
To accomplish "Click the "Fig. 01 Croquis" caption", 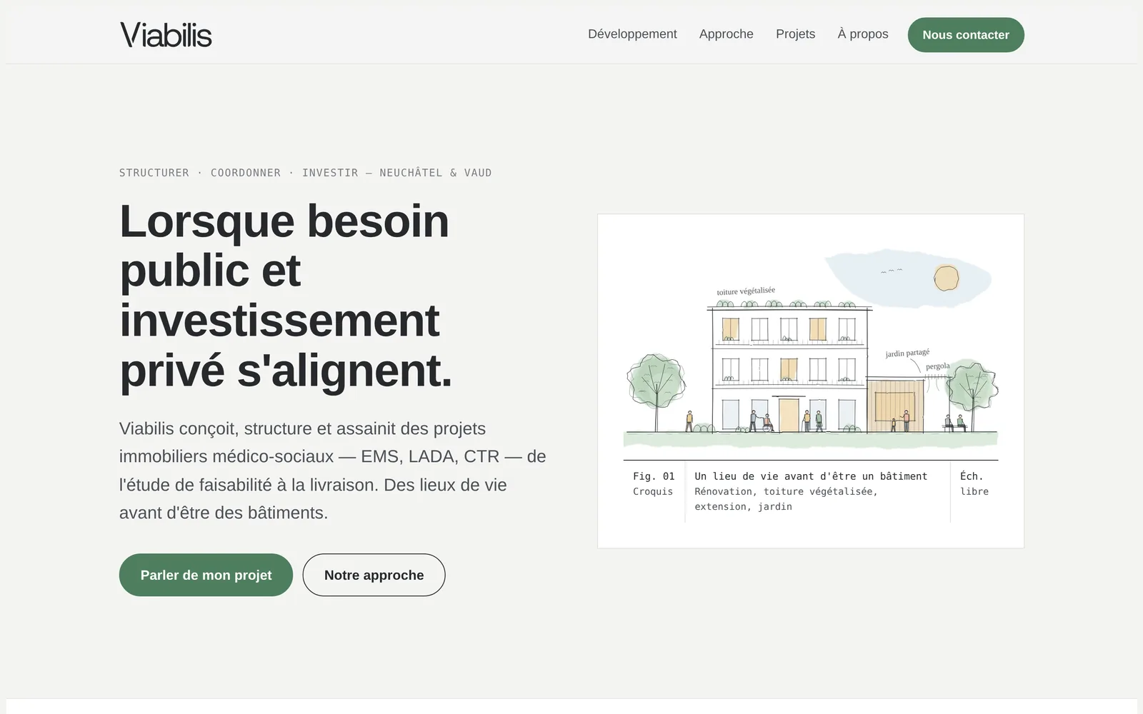I will click(x=654, y=483).
